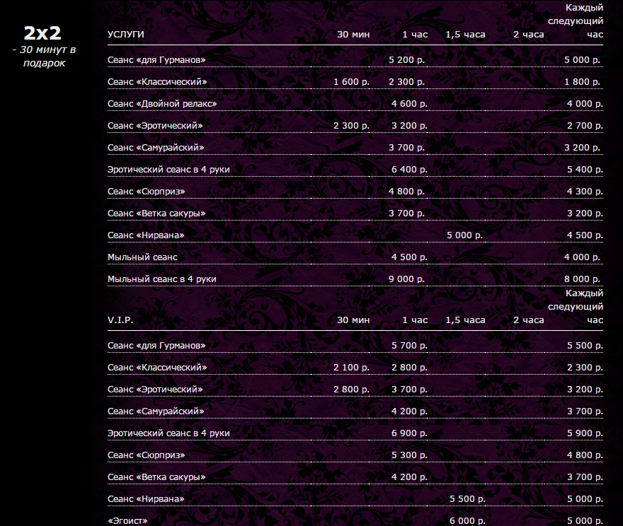Click the 2 100 р. V.I.P. price

pos(352,368)
